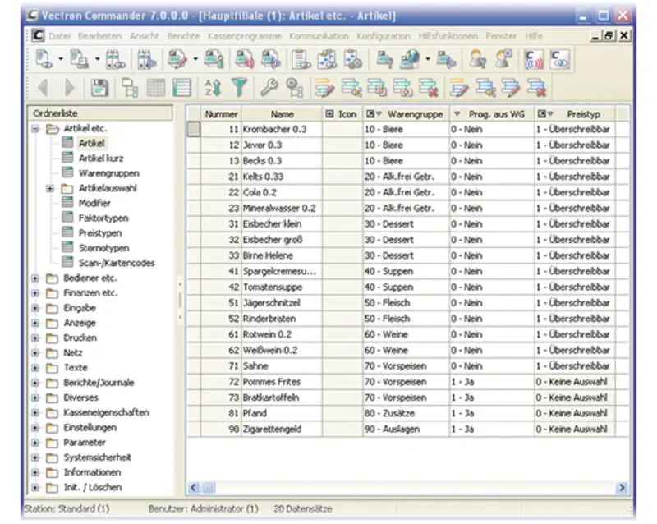Viewport: 657px width, 524px height.
Task: Select the Pommes Frites article name cell
Action: pyautogui.click(x=282, y=382)
